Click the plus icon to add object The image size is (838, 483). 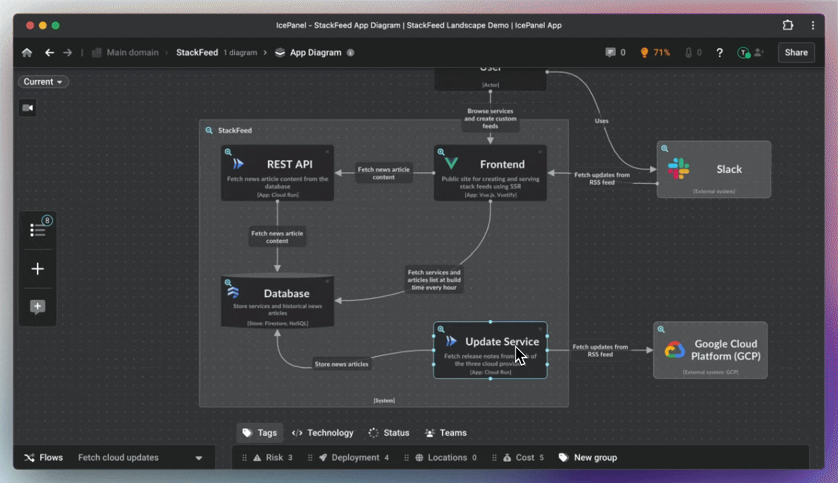pos(38,269)
